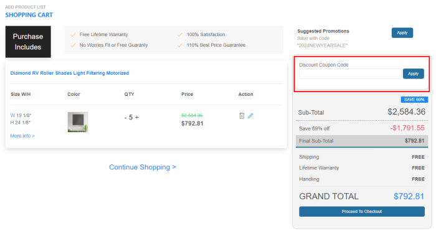Screen dimensions: 436x231
Task: Focus the Discount Coupon Code input field
Action: (x=350, y=74)
